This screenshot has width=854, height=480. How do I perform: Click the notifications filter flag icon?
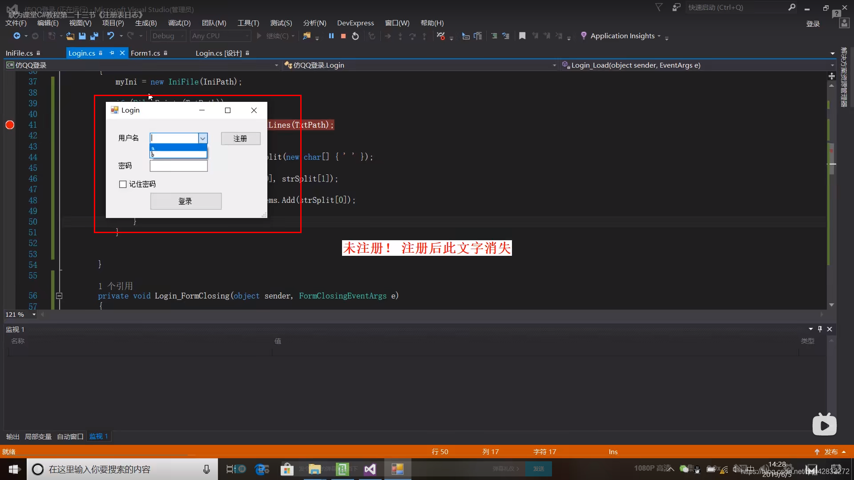659,7
